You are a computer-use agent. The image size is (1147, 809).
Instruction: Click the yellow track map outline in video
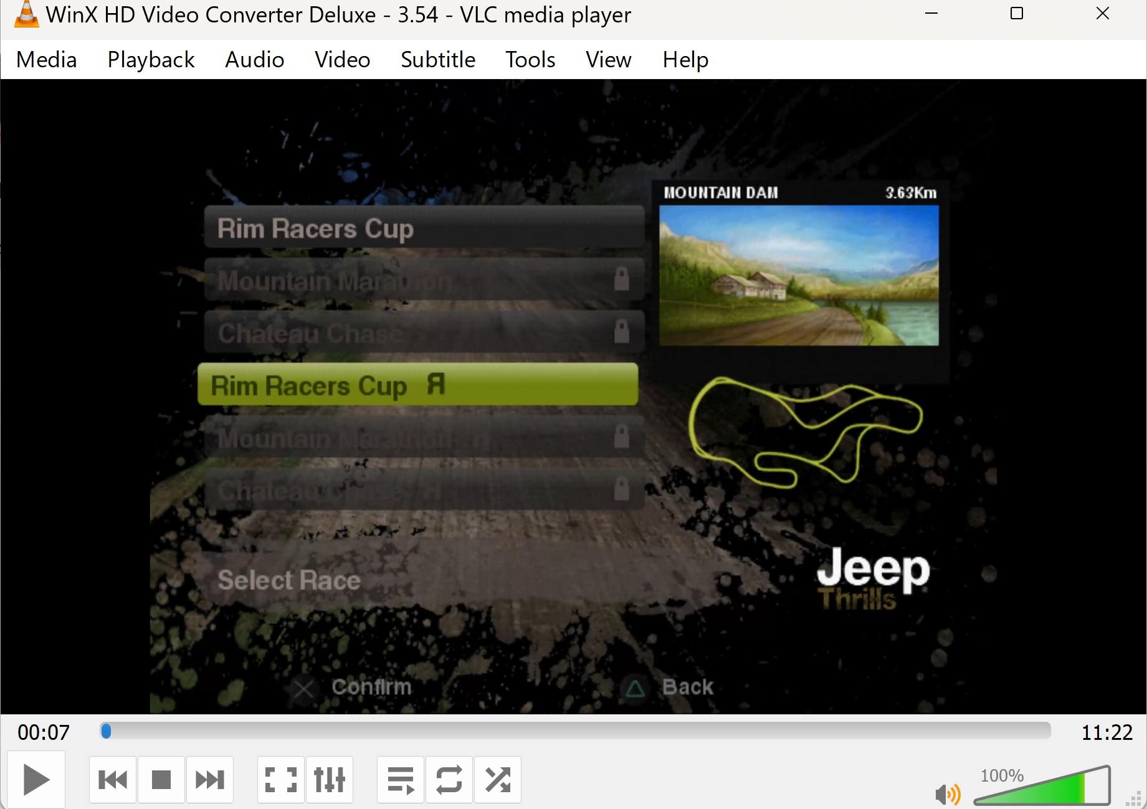tap(806, 431)
